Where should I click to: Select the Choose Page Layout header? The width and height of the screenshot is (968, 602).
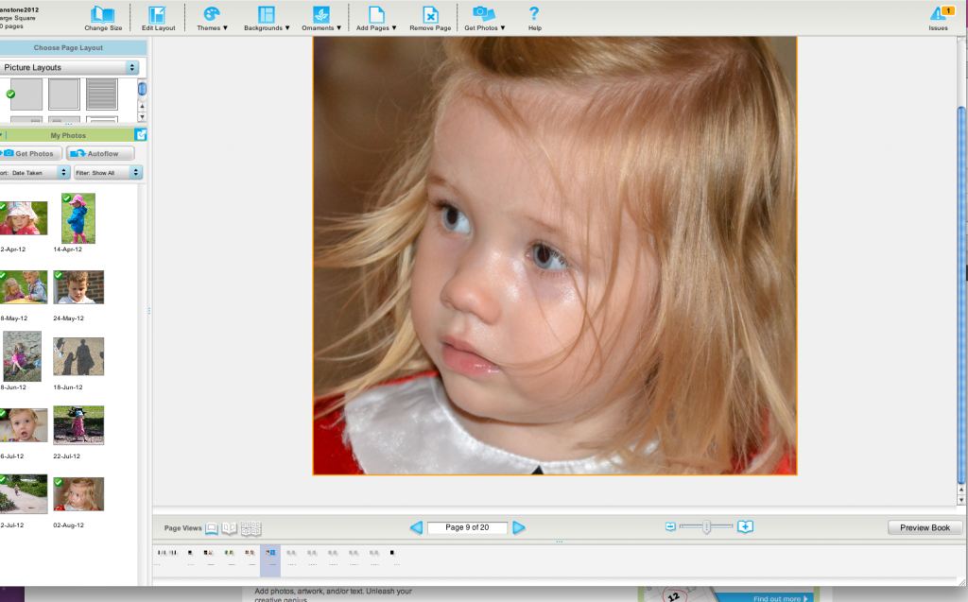(x=68, y=47)
